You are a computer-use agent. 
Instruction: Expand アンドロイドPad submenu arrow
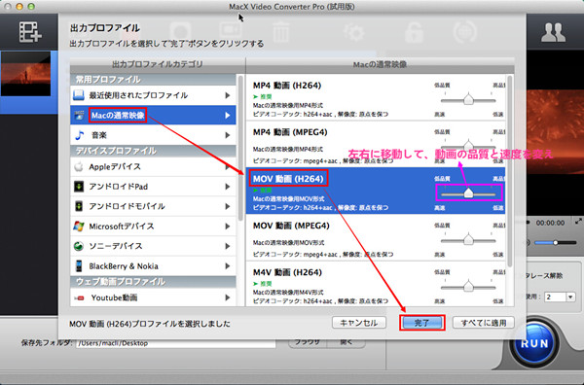227,187
